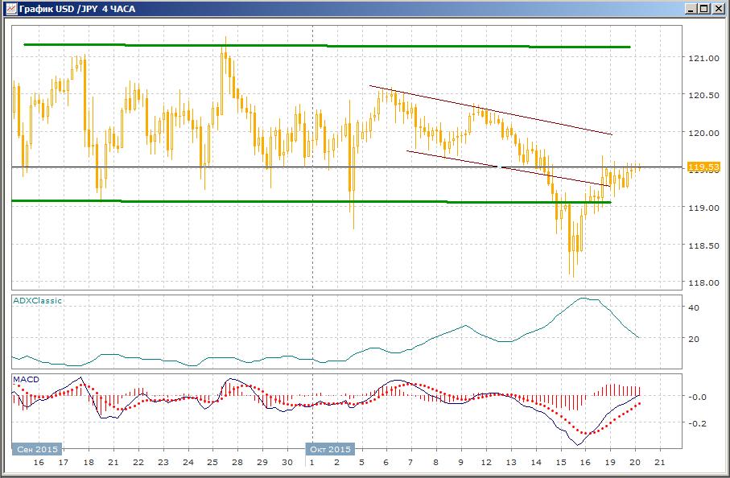The width and height of the screenshot is (730, 478).
Task: Click date 16 on October time axis
Action: click(x=584, y=463)
